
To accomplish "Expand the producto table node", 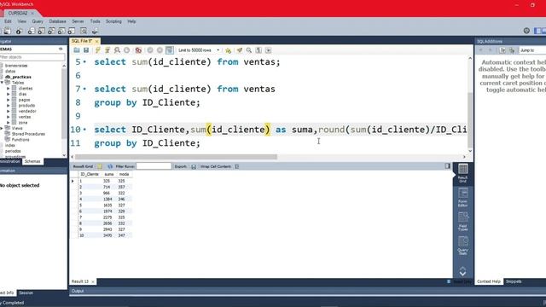I will pos(9,106).
